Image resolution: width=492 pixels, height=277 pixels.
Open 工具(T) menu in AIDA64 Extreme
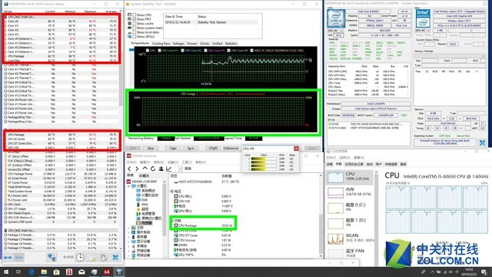[187, 162]
